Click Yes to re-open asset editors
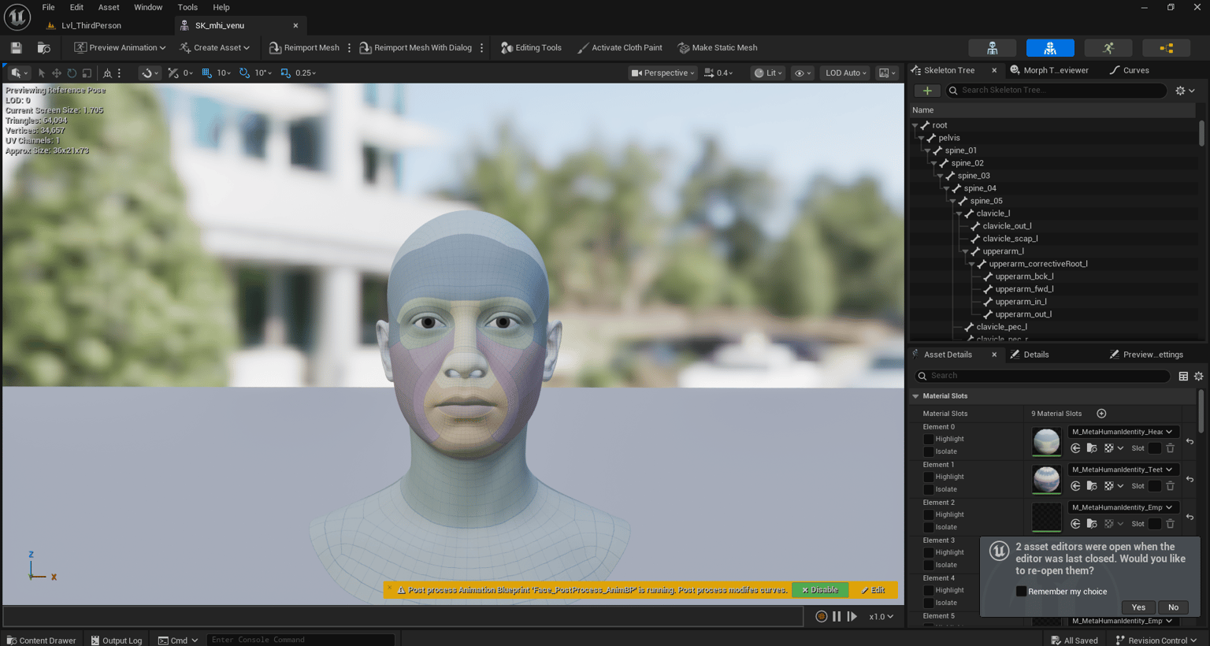This screenshot has height=646, width=1210. point(1138,607)
